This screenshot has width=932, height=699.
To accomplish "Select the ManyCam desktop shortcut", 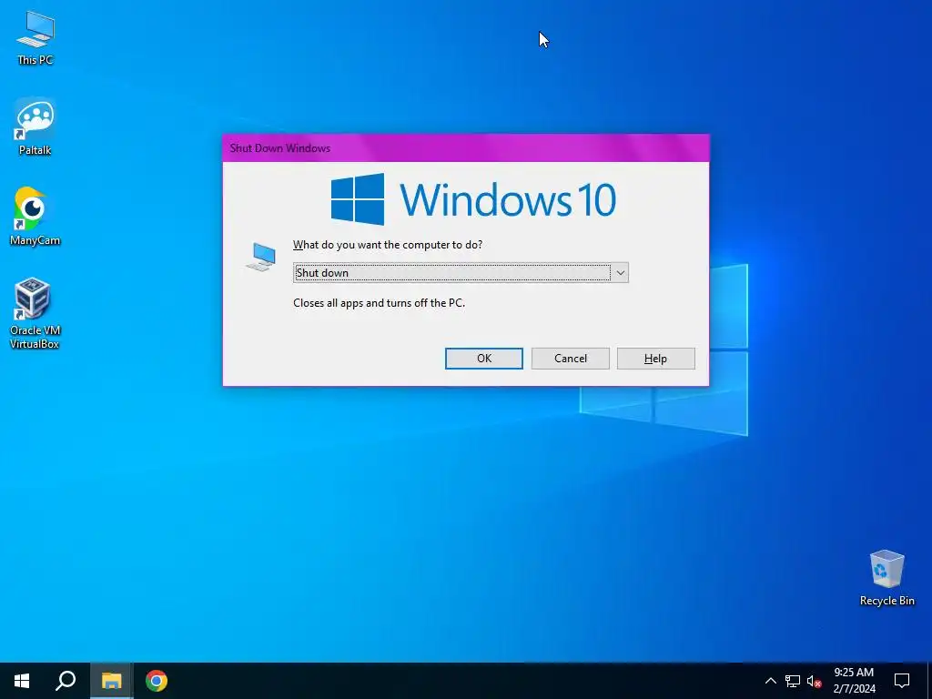I will [35, 217].
